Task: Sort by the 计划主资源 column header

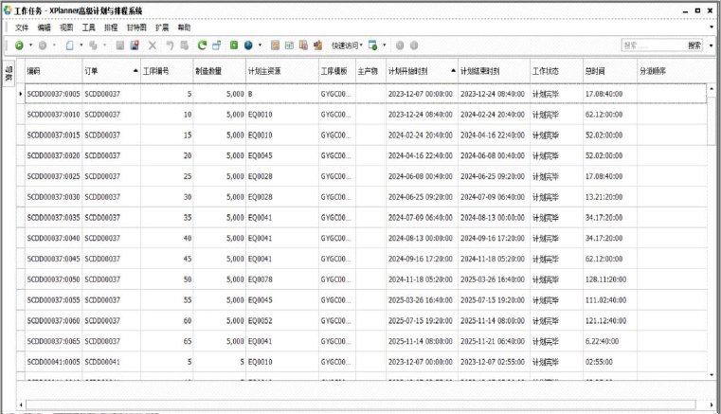Action: point(282,71)
